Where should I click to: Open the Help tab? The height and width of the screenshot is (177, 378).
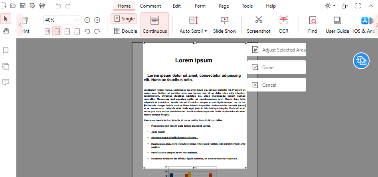pyautogui.click(x=271, y=6)
